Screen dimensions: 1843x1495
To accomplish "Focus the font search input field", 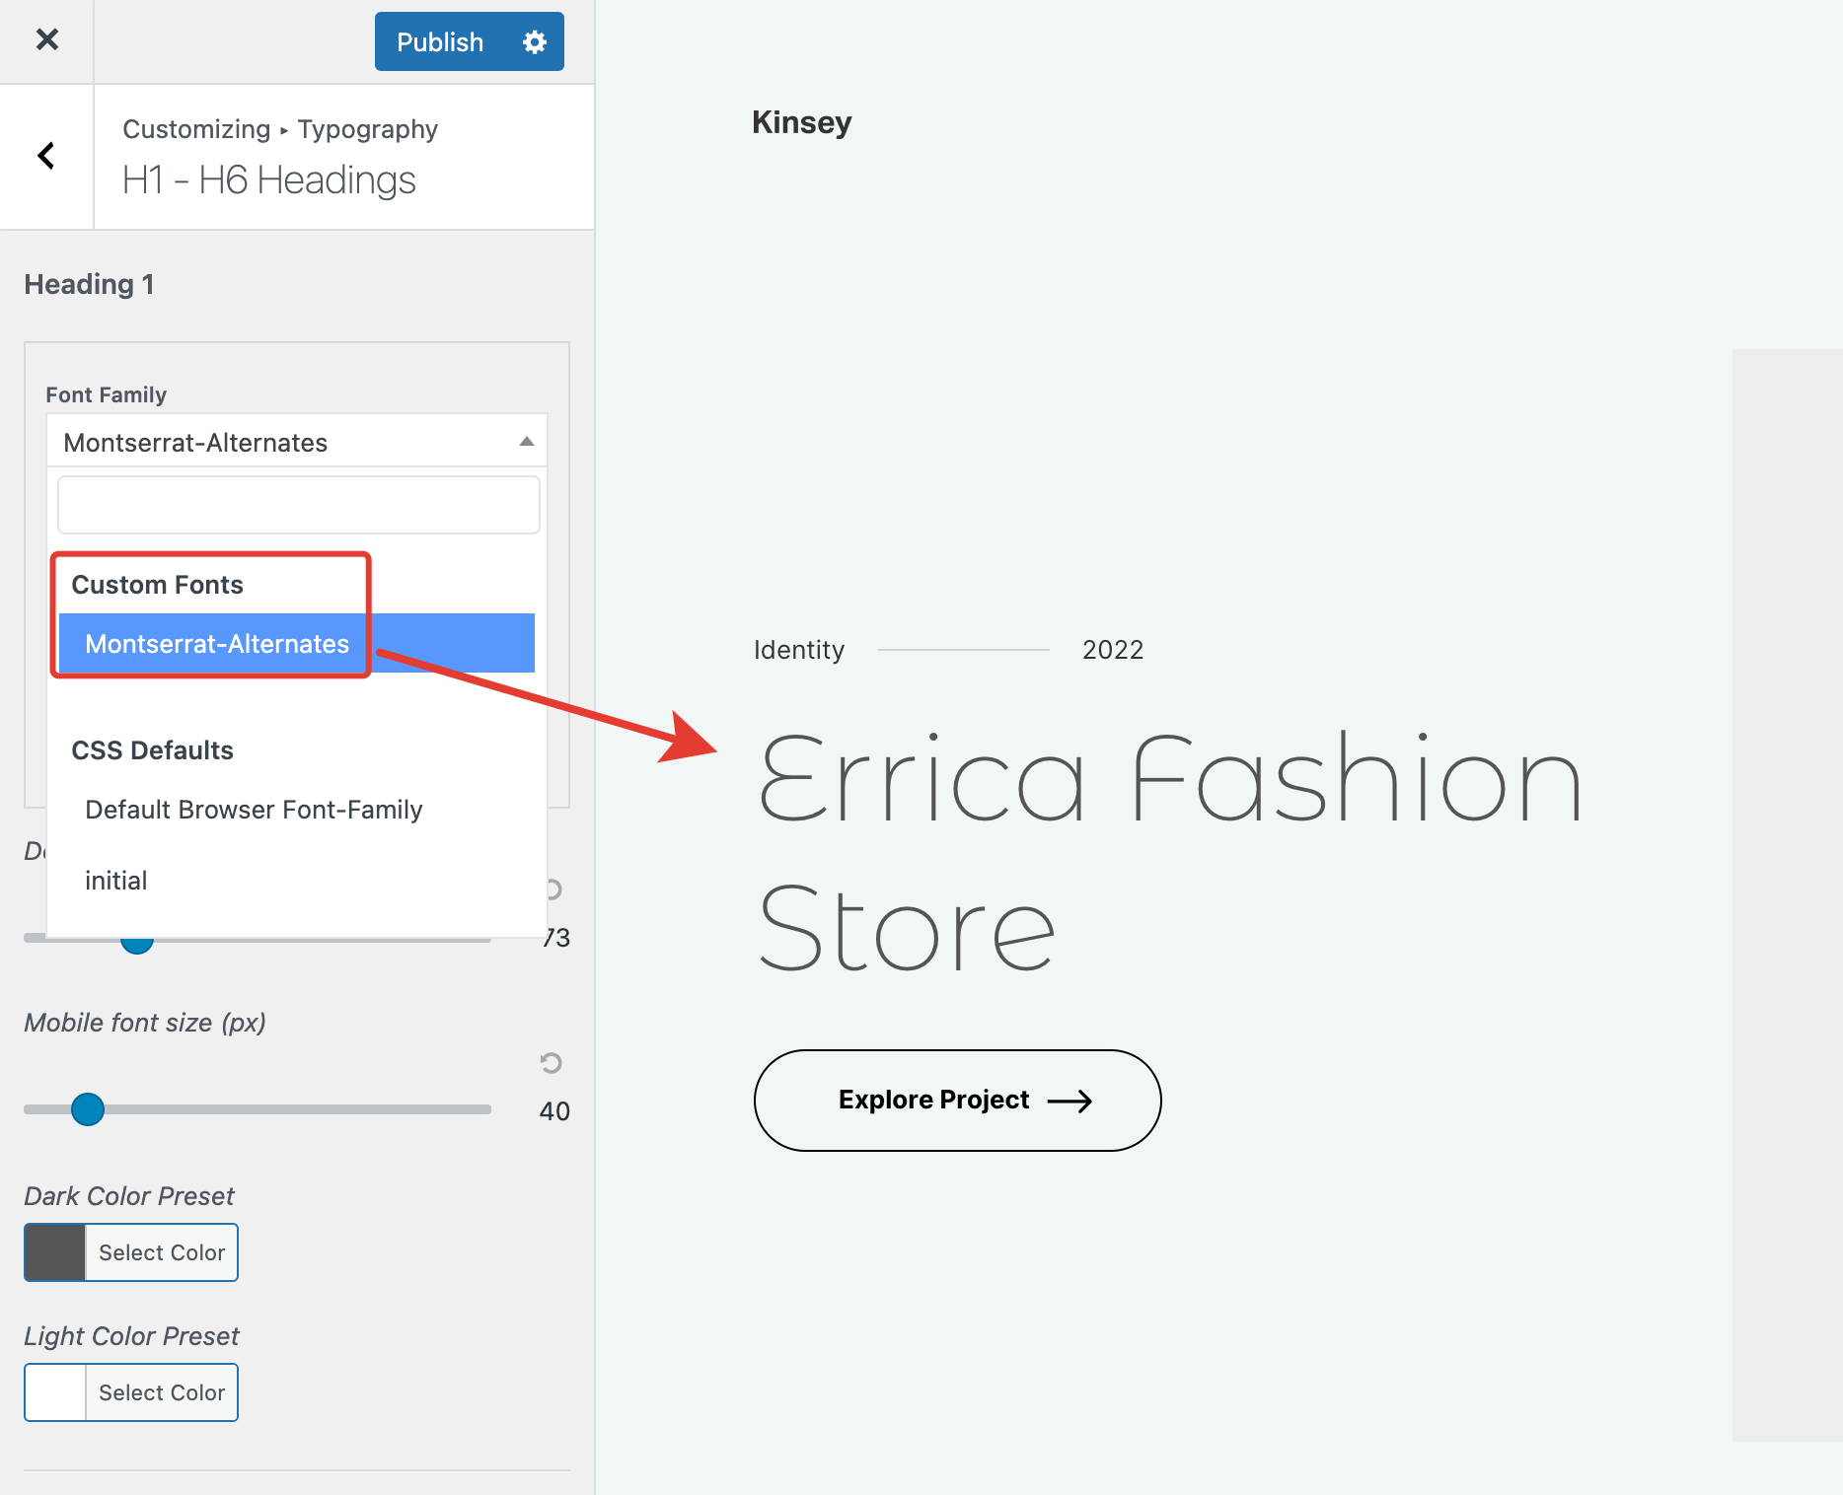I will (298, 505).
